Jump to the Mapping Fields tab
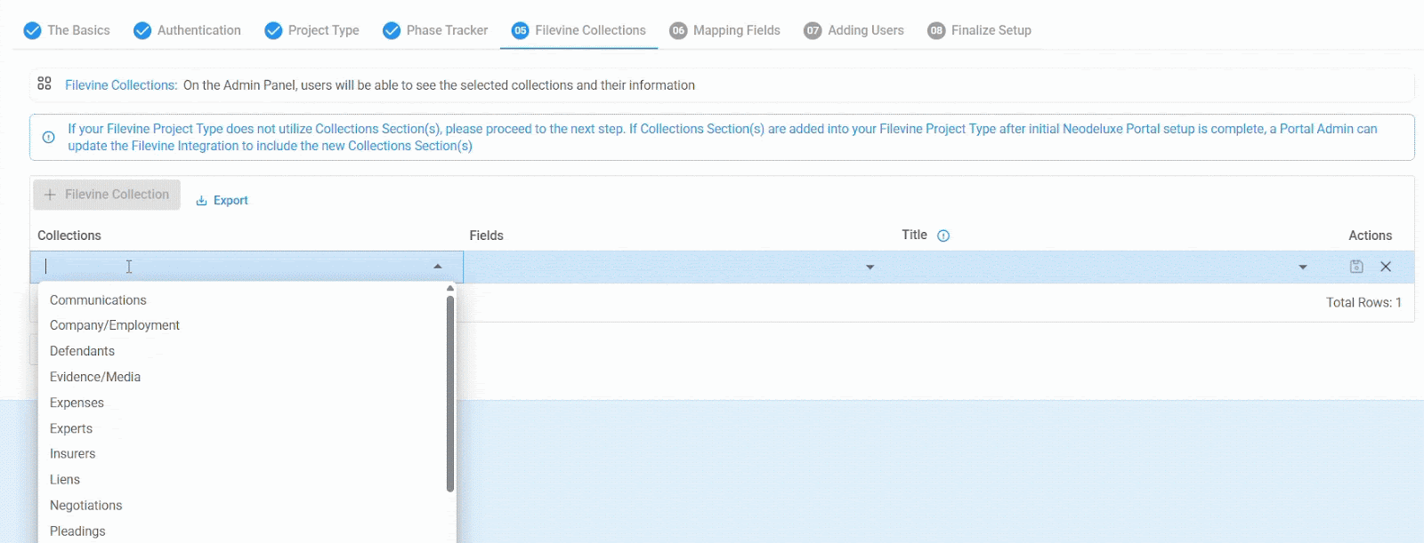 pos(724,31)
